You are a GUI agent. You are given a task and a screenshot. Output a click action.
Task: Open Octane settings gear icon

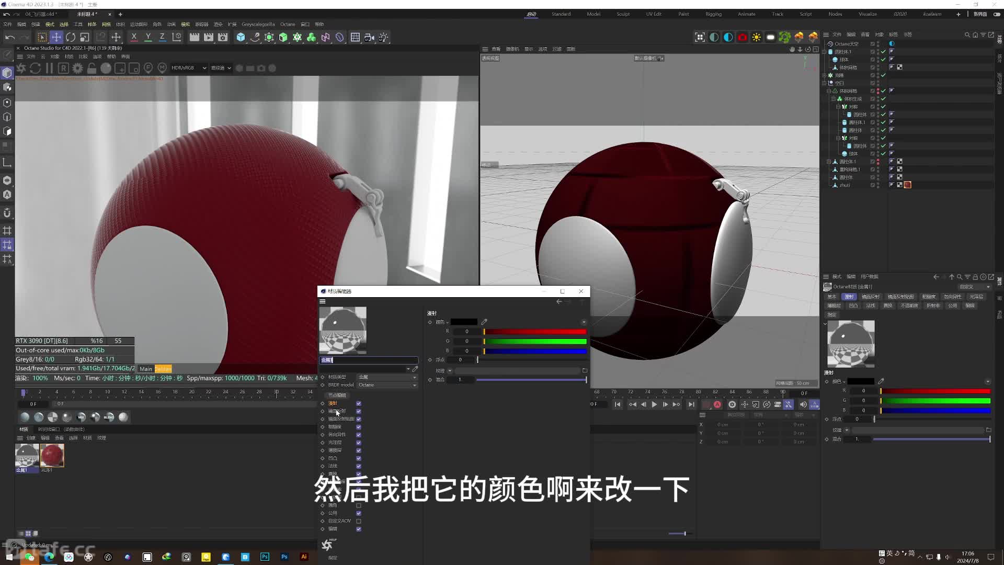[x=77, y=68]
